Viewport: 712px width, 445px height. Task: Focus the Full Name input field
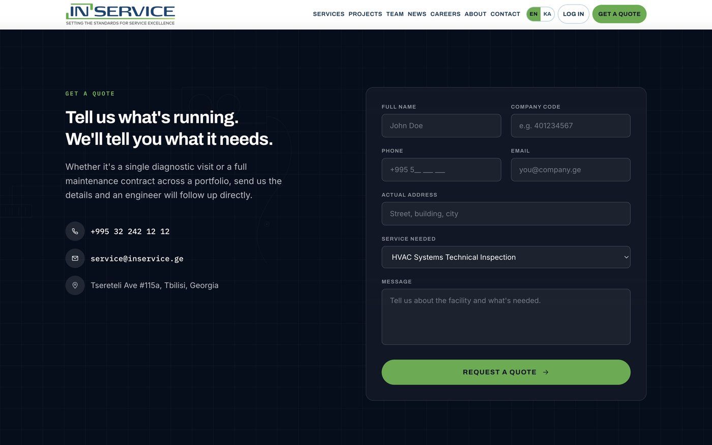coord(441,125)
